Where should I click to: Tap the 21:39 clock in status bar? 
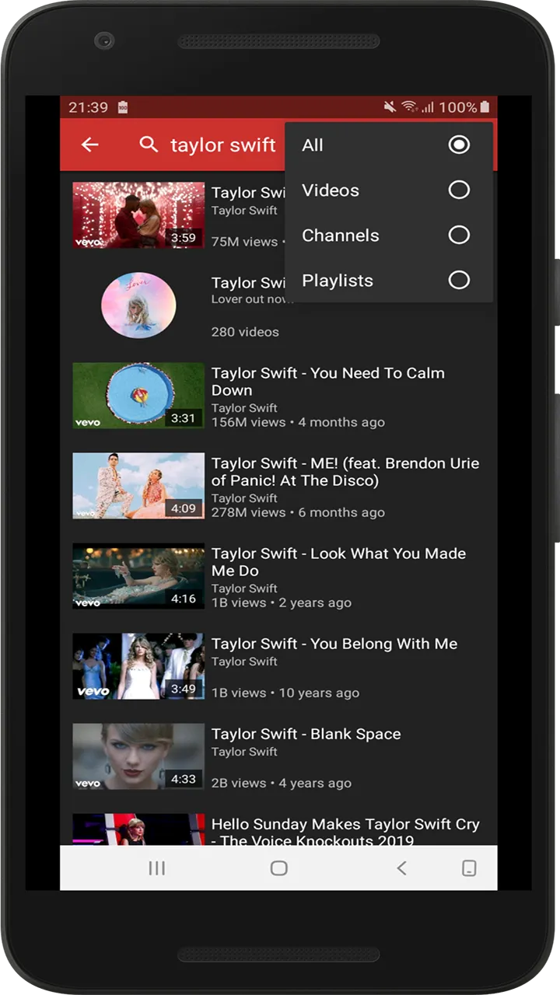click(89, 107)
